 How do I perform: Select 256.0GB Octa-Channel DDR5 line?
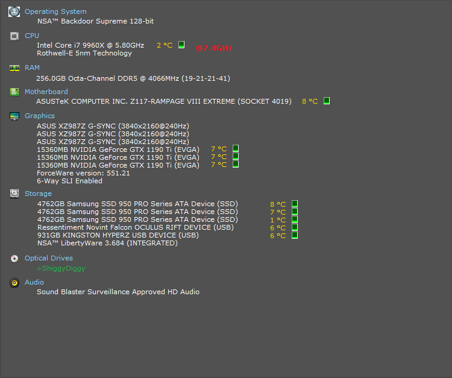133,78
